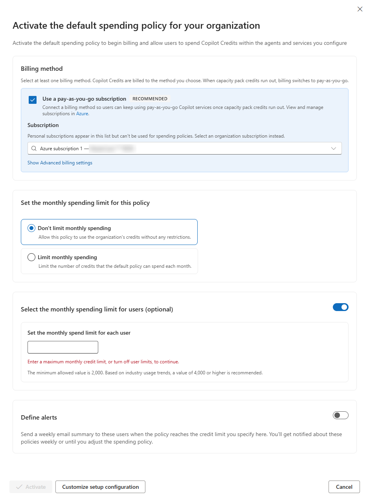Cancel the spending policy dialog
Screen dimensions: 369x499
[344, 487]
